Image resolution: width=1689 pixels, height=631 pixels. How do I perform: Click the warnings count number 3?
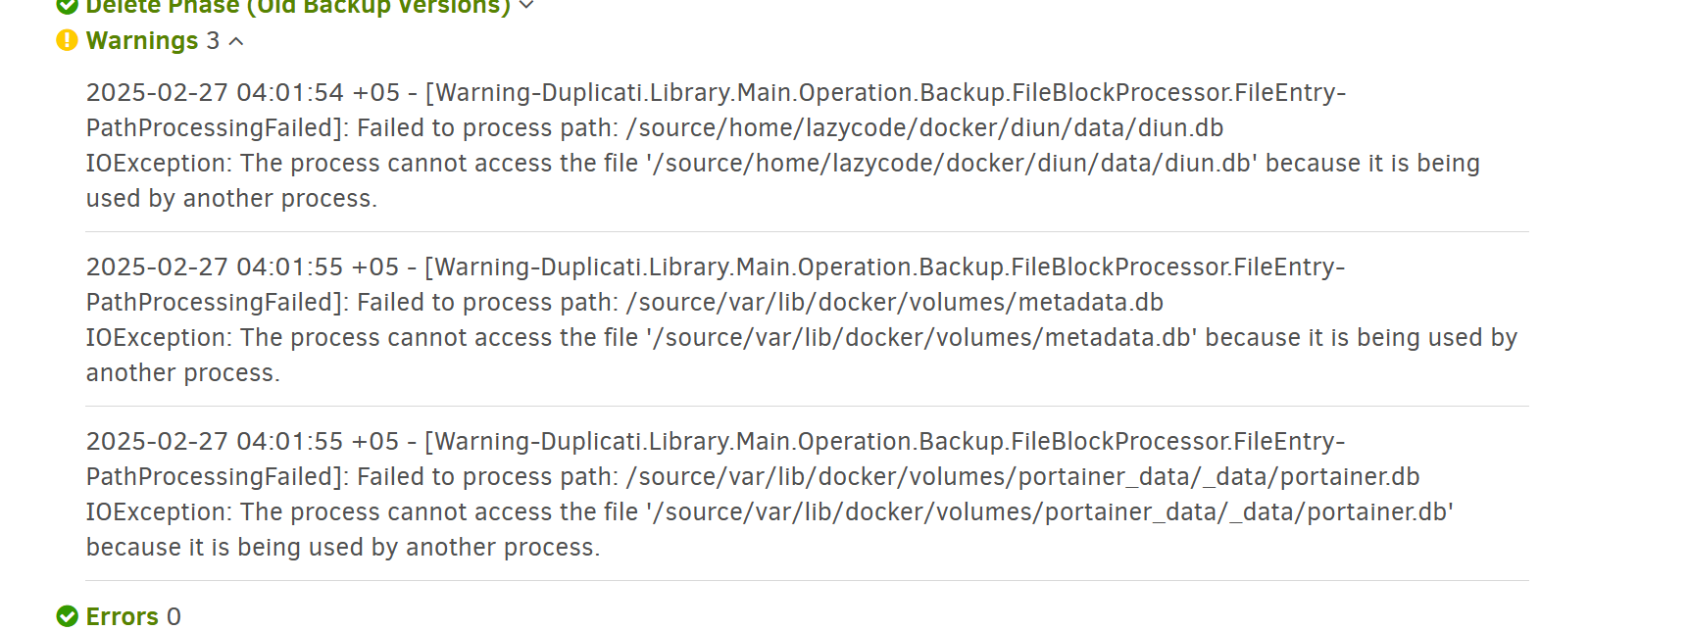213,41
